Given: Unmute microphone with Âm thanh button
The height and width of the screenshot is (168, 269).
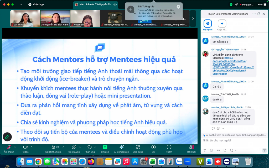Looking at the screenshot, I should (x=9, y=147).
